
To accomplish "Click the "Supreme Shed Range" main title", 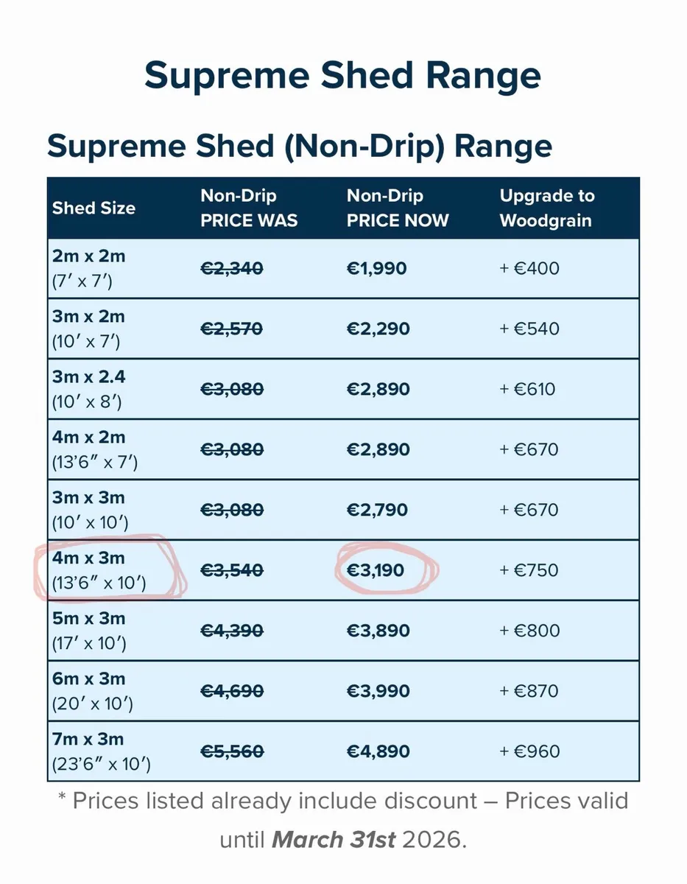I will pyautogui.click(x=342, y=75).
